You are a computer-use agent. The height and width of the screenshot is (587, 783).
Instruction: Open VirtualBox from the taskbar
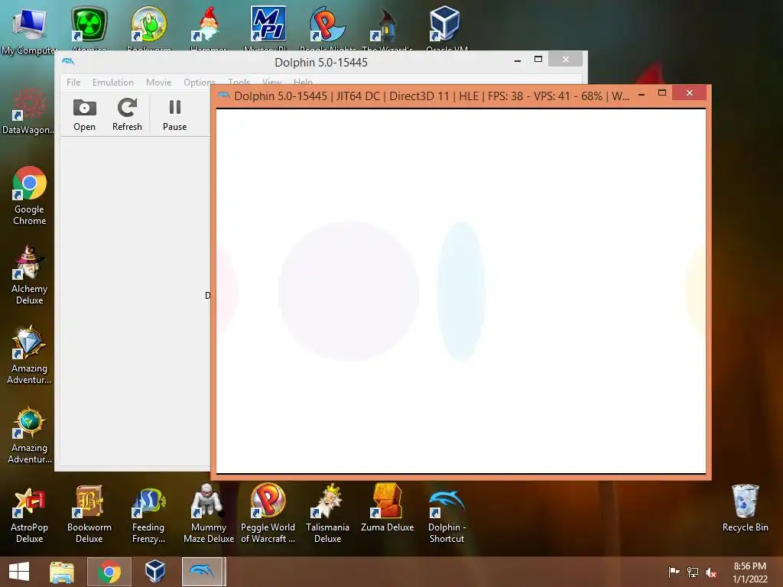[x=155, y=572]
